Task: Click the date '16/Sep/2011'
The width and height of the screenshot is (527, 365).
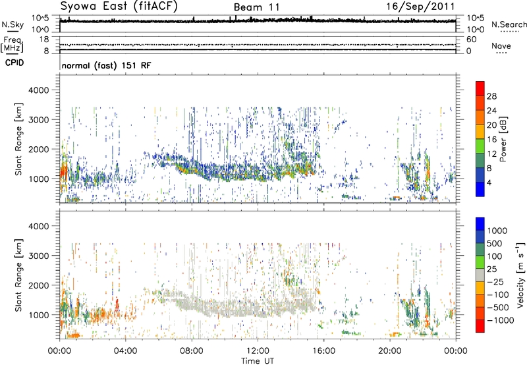Action: [x=420, y=7]
